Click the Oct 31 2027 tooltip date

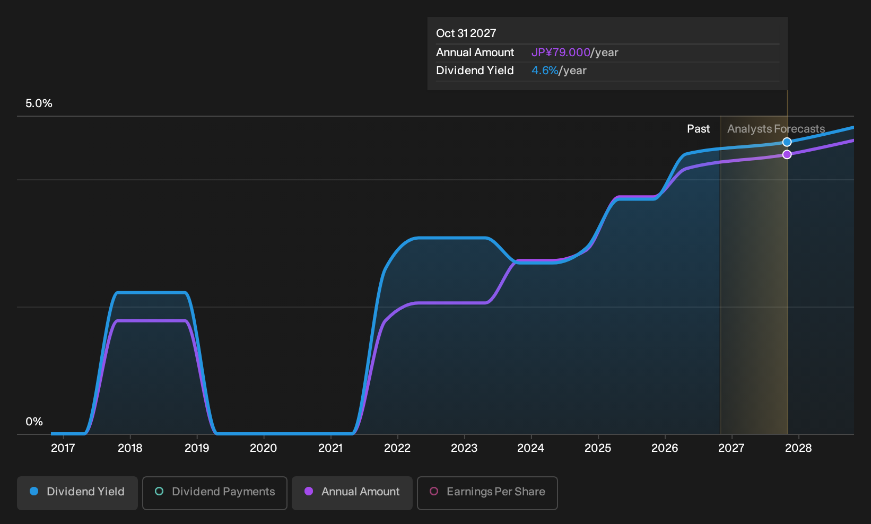(466, 33)
